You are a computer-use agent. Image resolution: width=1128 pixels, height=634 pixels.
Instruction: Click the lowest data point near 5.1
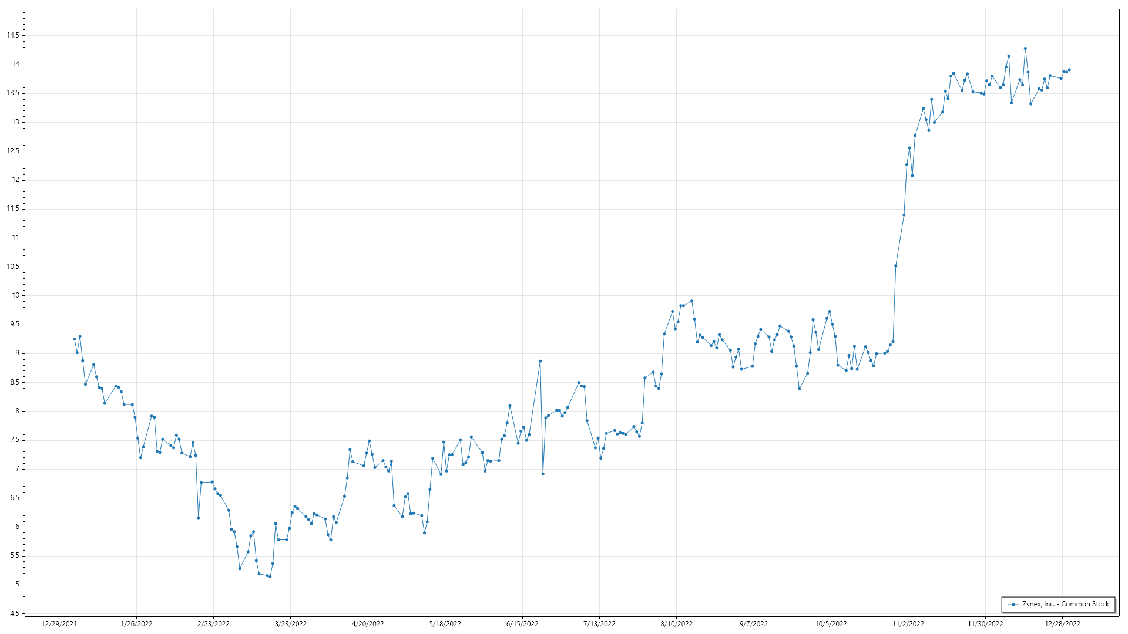pyautogui.click(x=270, y=577)
